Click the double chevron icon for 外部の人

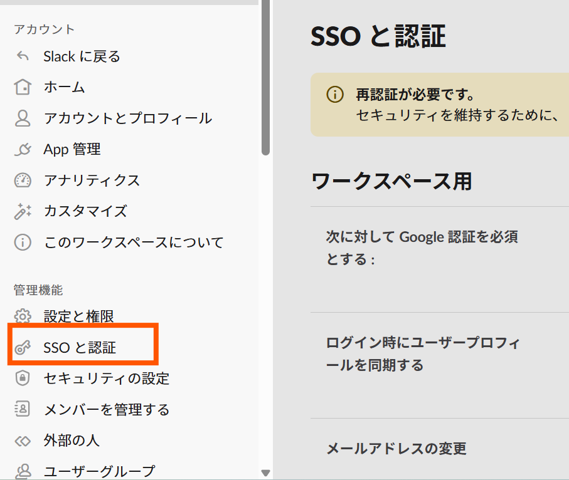pos(23,441)
